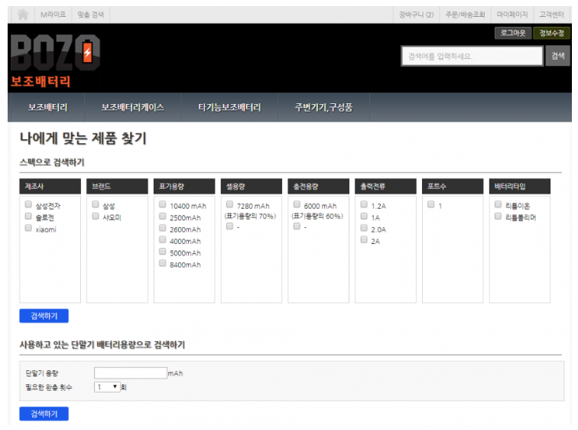Image resolution: width=578 pixels, height=430 pixels.
Task: Enable the 10400 mAh capacity checkbox
Action: click(163, 205)
